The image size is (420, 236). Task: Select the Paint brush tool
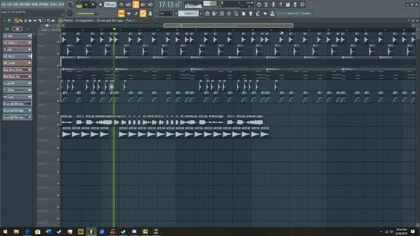coord(21,20)
